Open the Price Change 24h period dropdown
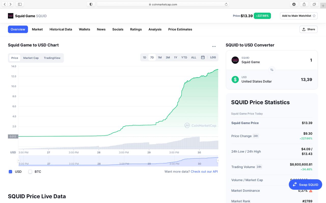Viewport: 326px width, 203px height. click(x=256, y=136)
